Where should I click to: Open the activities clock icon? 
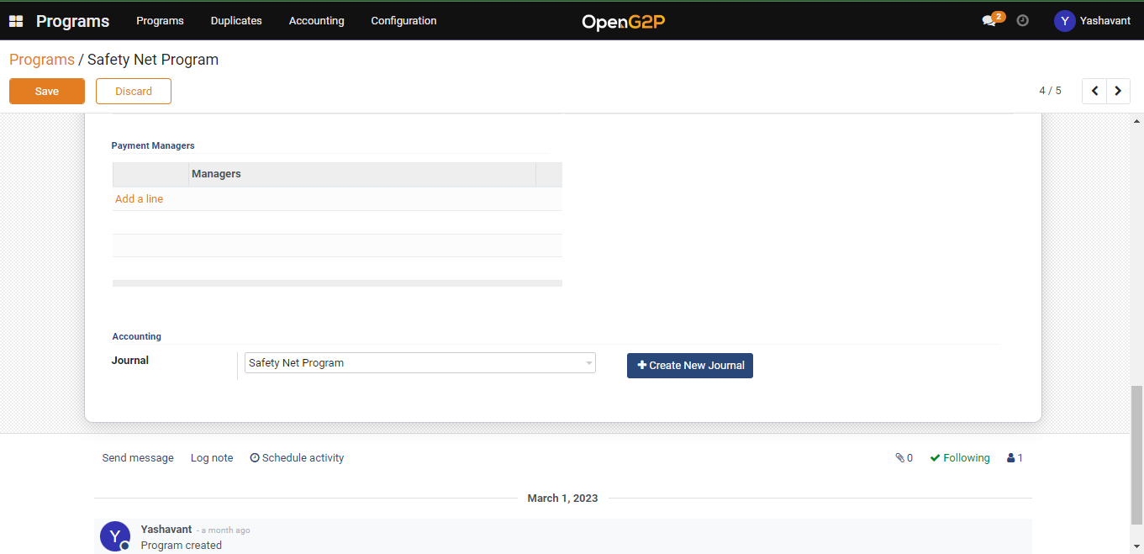pos(1023,21)
